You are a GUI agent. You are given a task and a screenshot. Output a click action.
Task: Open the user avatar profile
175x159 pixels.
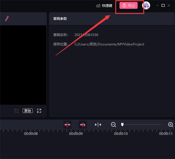point(146,5)
